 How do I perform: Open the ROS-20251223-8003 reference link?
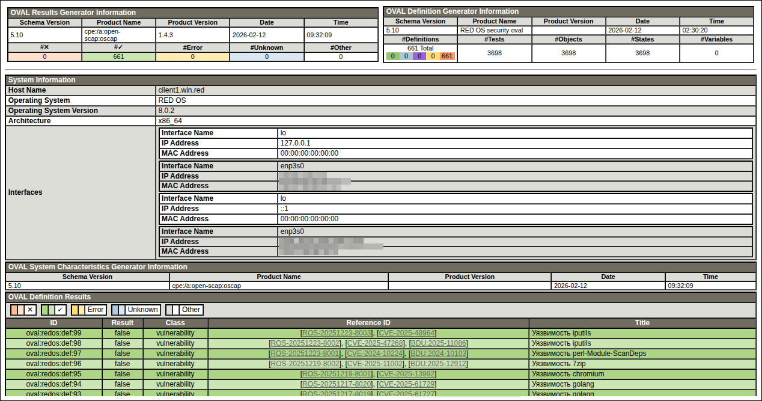[337, 333]
